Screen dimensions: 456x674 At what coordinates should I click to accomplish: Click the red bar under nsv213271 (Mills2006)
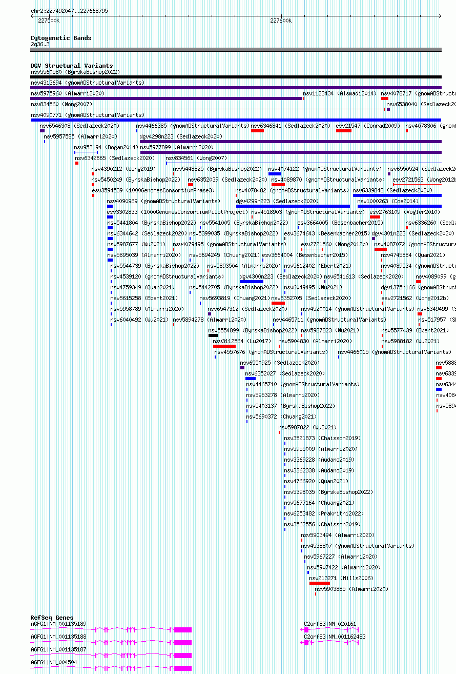pyautogui.click(x=320, y=583)
